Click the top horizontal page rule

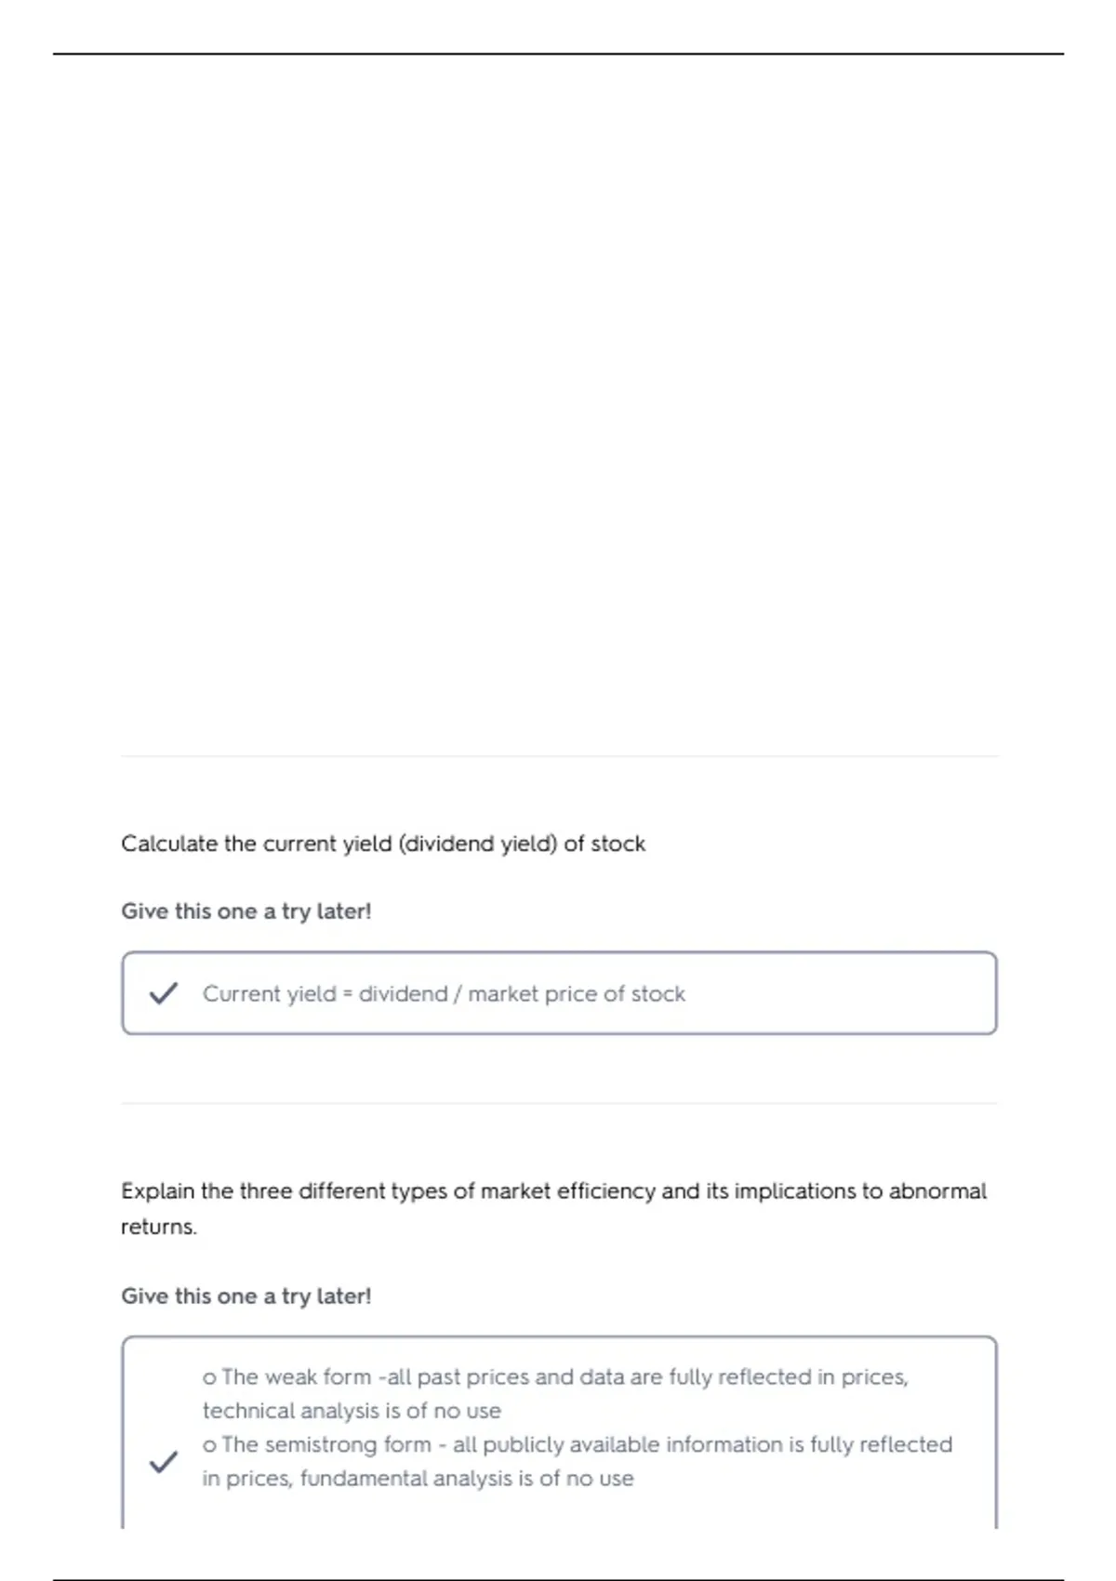pos(558,54)
